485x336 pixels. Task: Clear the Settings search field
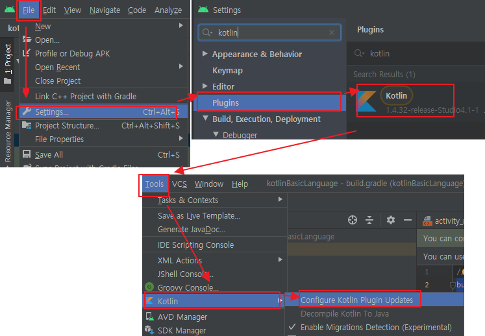click(x=332, y=32)
